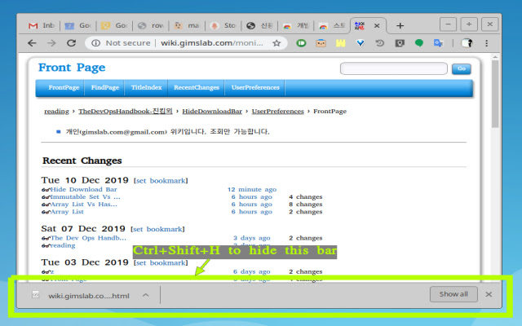Set bookmark for Sat 07 Dec 2019
The height and width of the screenshot is (326, 522).
157,229
